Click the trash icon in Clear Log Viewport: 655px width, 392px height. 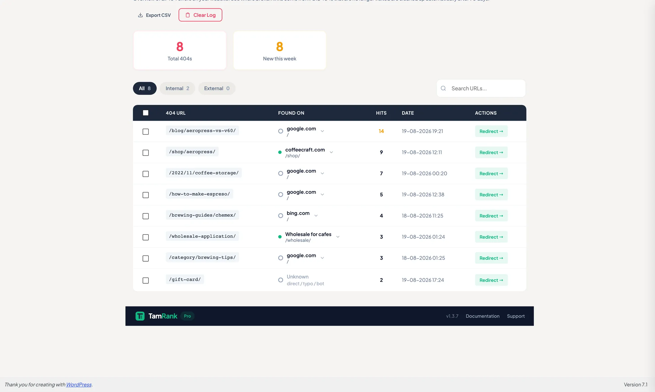(188, 15)
